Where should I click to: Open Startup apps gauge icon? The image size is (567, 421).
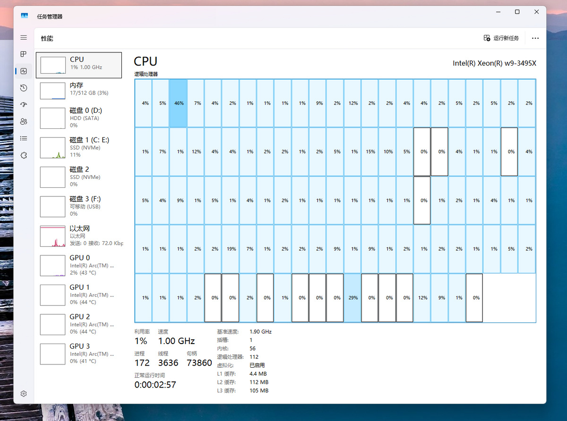(x=24, y=105)
